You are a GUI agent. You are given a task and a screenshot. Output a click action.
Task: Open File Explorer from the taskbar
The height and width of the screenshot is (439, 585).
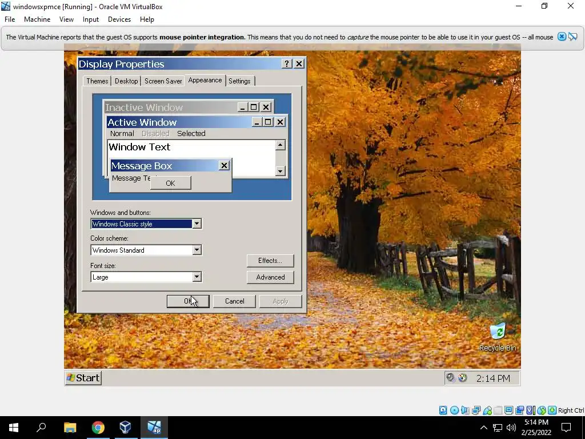70,428
